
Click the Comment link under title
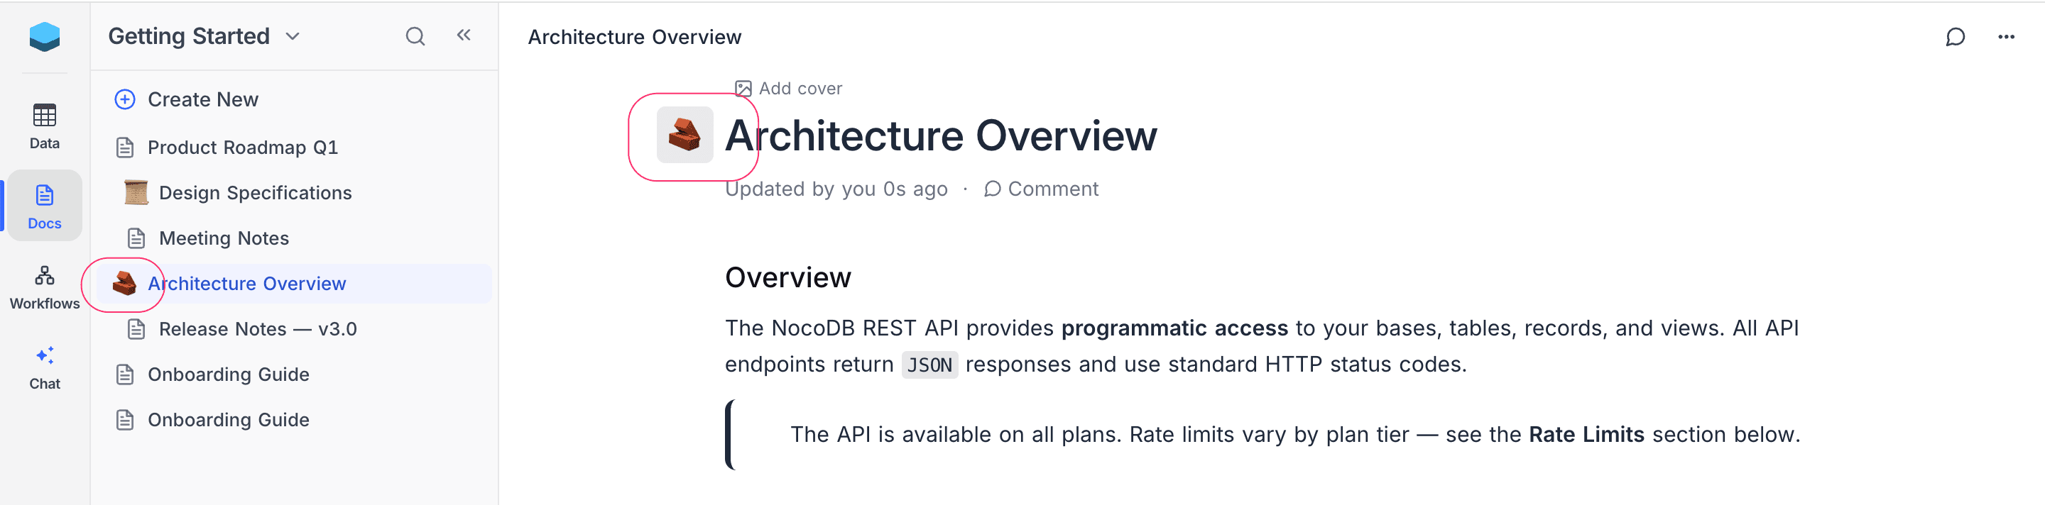[1041, 189]
